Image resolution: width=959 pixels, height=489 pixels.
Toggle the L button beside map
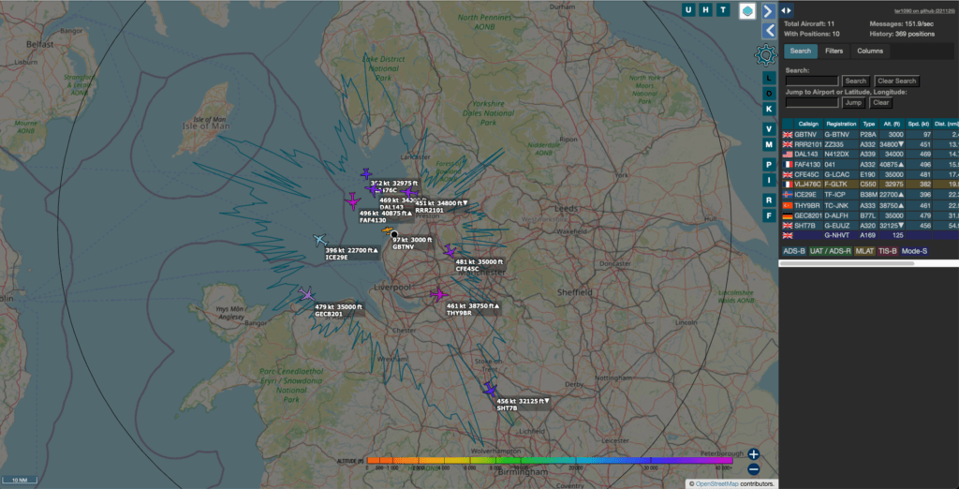tap(769, 79)
